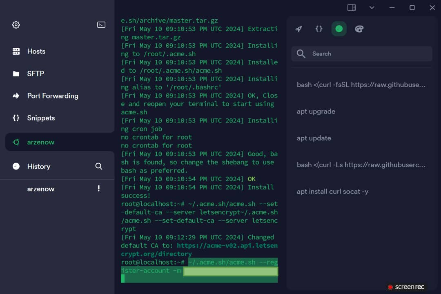
Task: Click the Search field in history panel
Action: [367, 54]
